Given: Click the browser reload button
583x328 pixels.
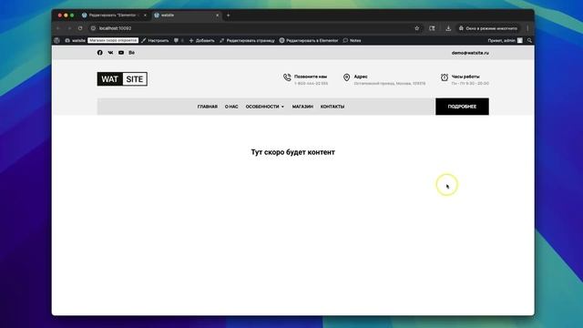Looking at the screenshot, I should point(80,28).
